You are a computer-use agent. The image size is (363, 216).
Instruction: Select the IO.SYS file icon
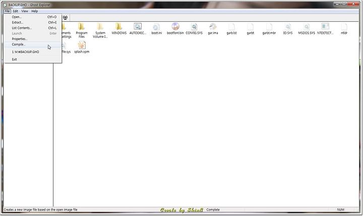[x=288, y=27]
